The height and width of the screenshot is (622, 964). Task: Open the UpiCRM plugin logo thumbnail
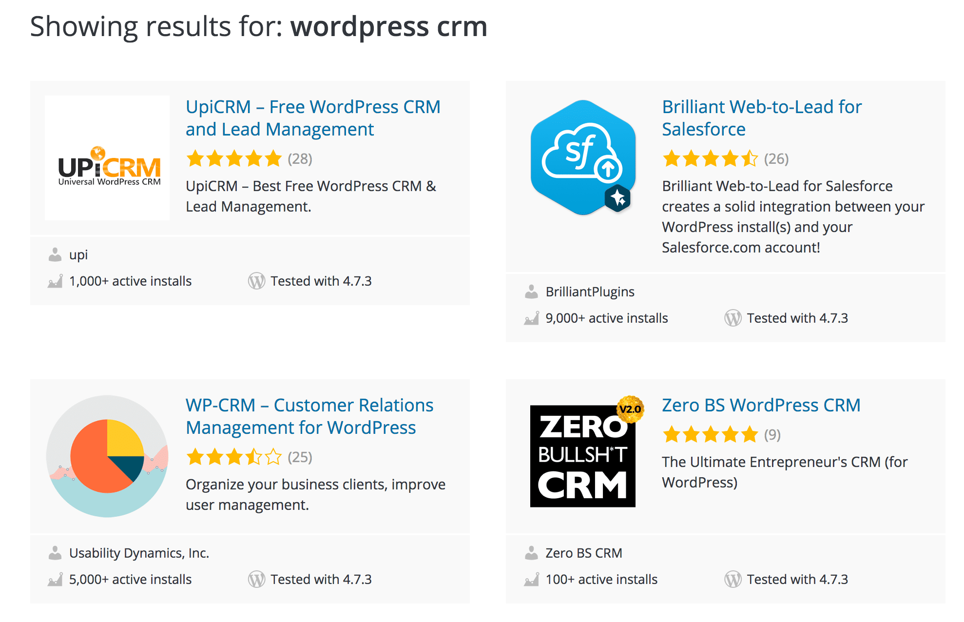pos(107,158)
